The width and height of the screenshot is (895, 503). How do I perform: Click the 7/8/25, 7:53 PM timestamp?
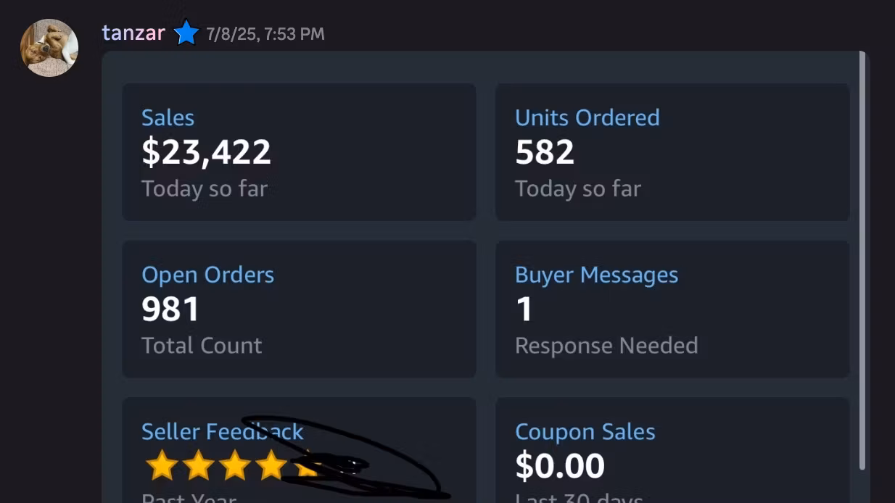point(265,34)
